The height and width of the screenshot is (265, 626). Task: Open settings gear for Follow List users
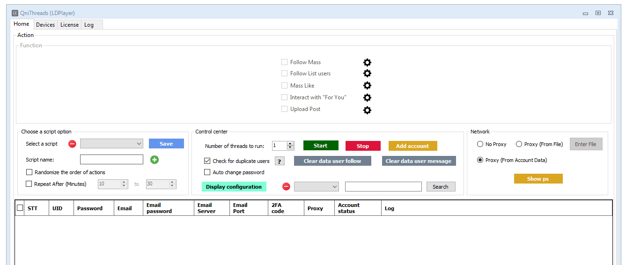(367, 74)
